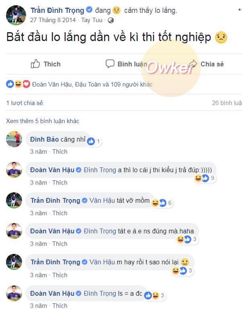Click reaction count 9 on Văn Hậu's comment
Screen dimensions: 242x309
213,178
